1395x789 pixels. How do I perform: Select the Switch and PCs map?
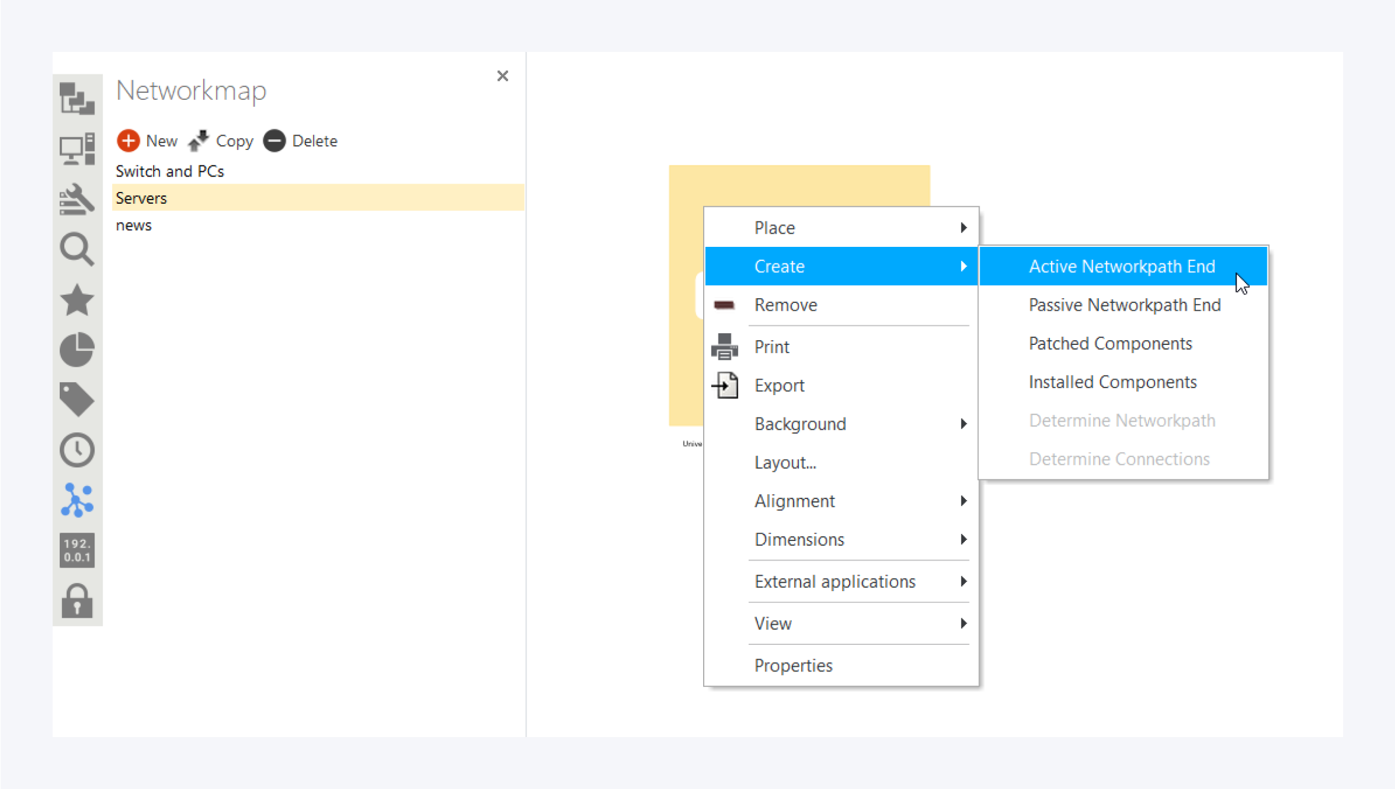(170, 171)
